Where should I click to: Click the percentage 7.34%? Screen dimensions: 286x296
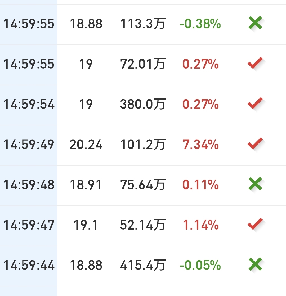(200, 145)
